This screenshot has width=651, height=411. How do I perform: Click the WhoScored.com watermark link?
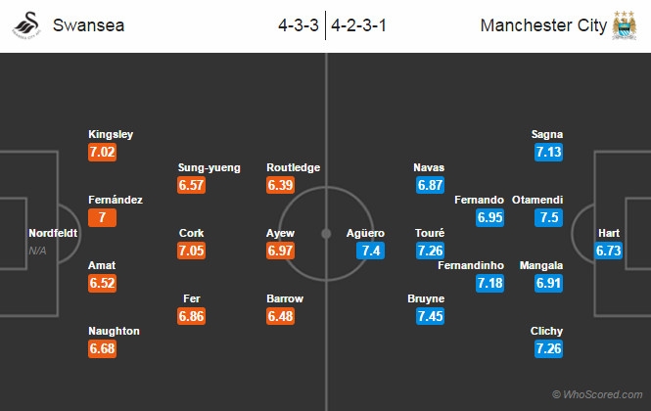coord(597,394)
